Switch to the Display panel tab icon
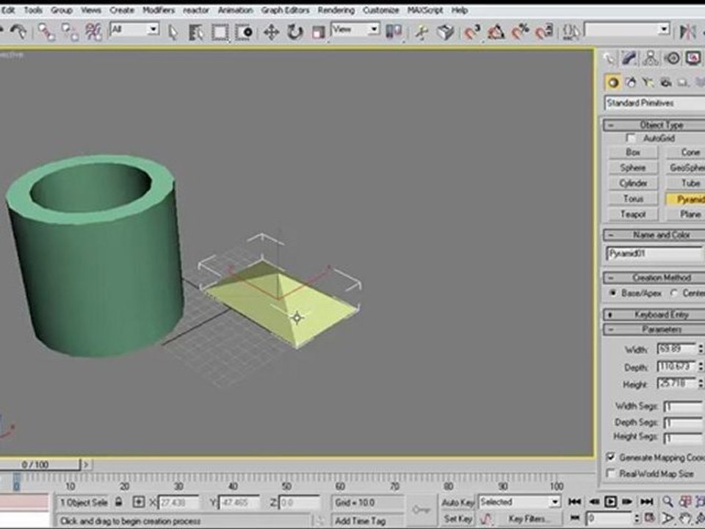The height and width of the screenshot is (529, 705). 693,59
